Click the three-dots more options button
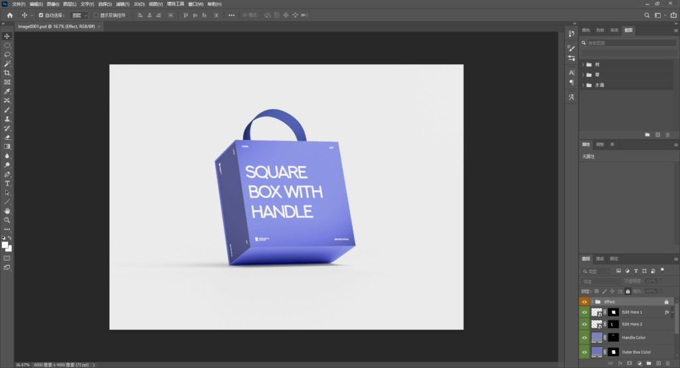Viewport: 680px width, 368px height. [x=232, y=15]
